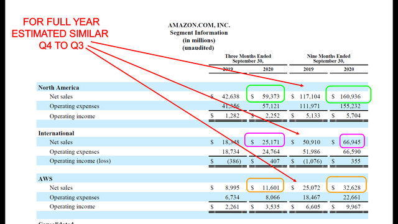Click the 1,282 operating income figure
The height and width of the screenshot is (224, 398).
coord(232,116)
